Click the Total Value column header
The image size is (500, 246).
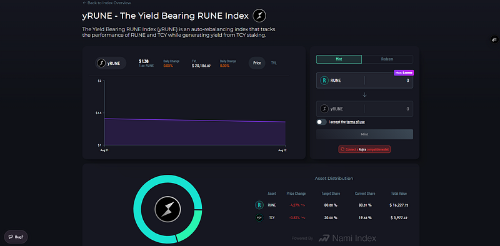(x=399, y=194)
